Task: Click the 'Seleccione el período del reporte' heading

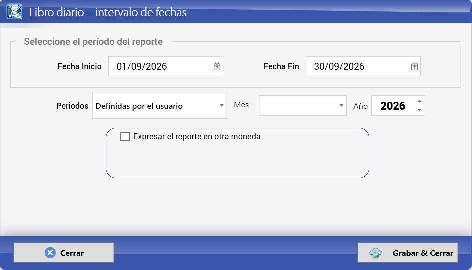Action: click(x=93, y=42)
